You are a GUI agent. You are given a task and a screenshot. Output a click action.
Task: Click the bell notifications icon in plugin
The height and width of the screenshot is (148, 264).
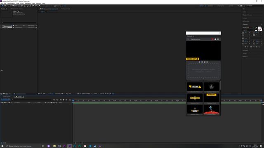[x=215, y=39]
